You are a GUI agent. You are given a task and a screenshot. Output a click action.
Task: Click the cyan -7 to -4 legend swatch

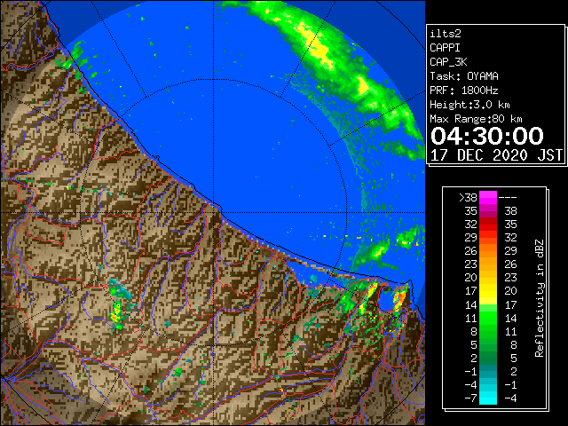[x=488, y=398]
